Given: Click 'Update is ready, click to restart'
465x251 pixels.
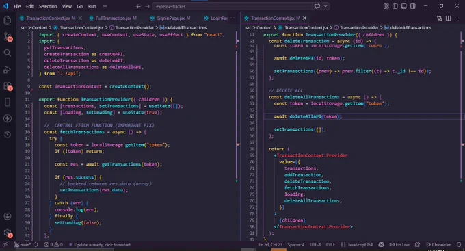Looking at the screenshot, I should 100,245.
